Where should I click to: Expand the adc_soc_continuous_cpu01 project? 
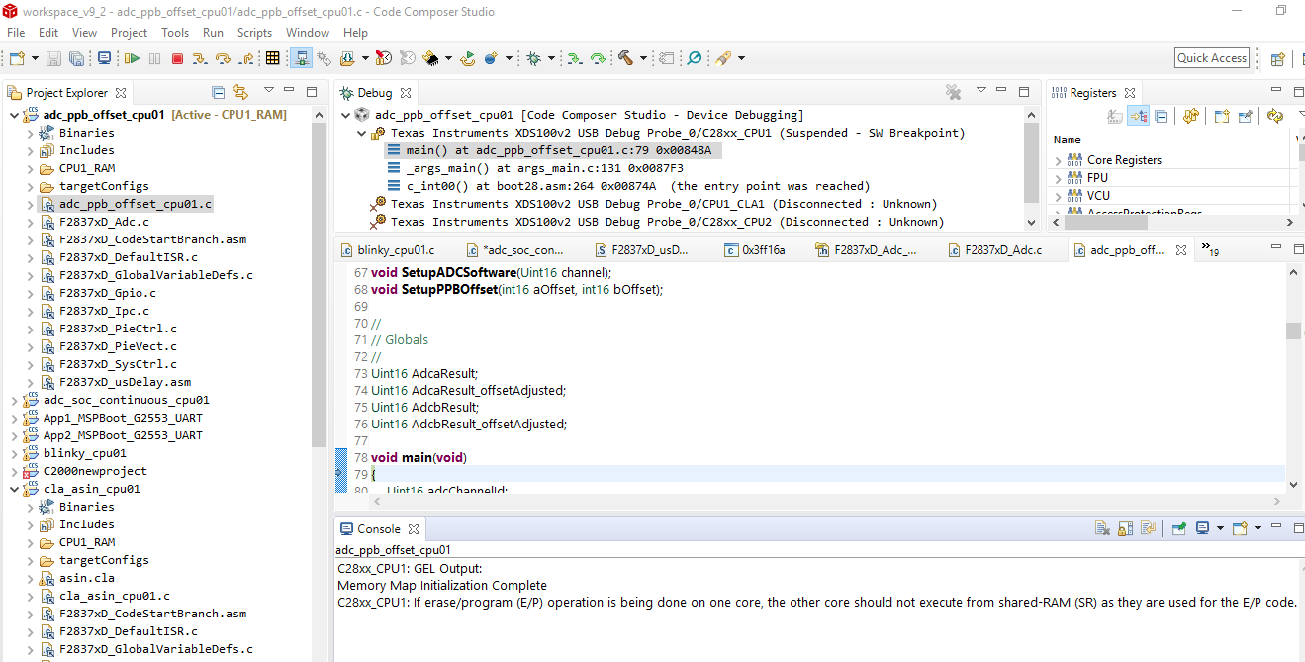(13, 400)
